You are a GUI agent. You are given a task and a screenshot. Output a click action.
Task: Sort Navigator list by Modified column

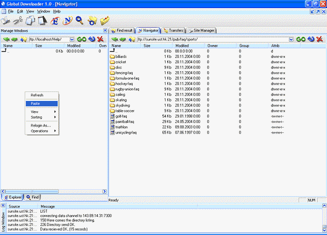click(189, 46)
